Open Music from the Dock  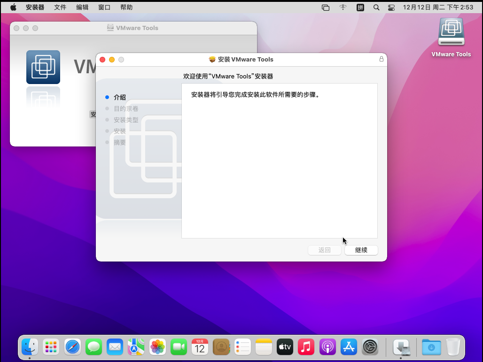306,347
